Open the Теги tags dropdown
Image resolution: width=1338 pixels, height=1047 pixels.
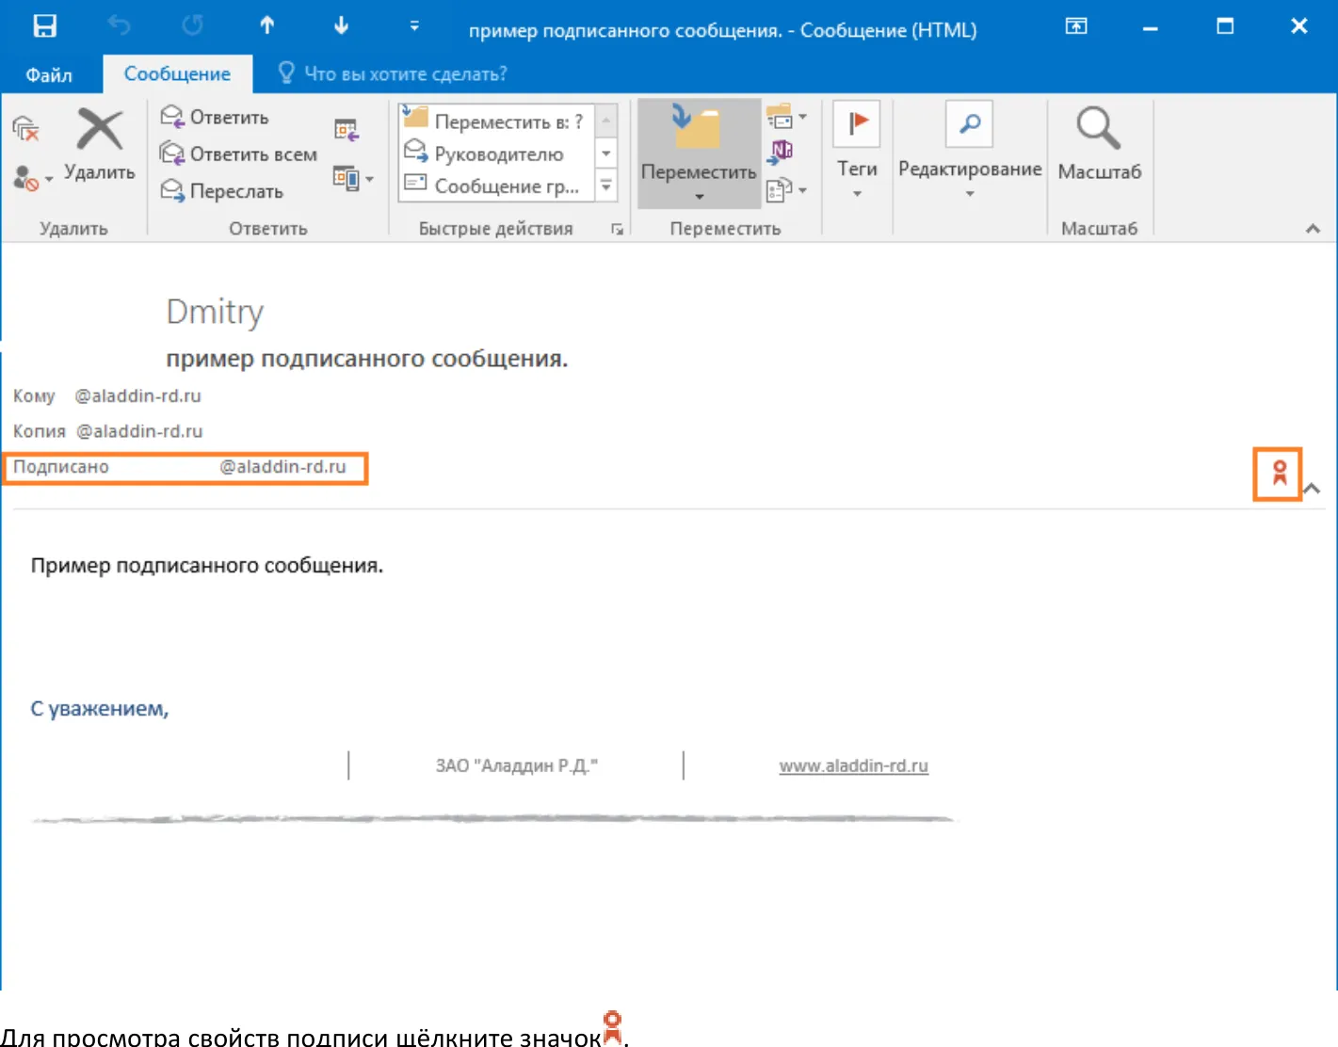click(x=857, y=151)
